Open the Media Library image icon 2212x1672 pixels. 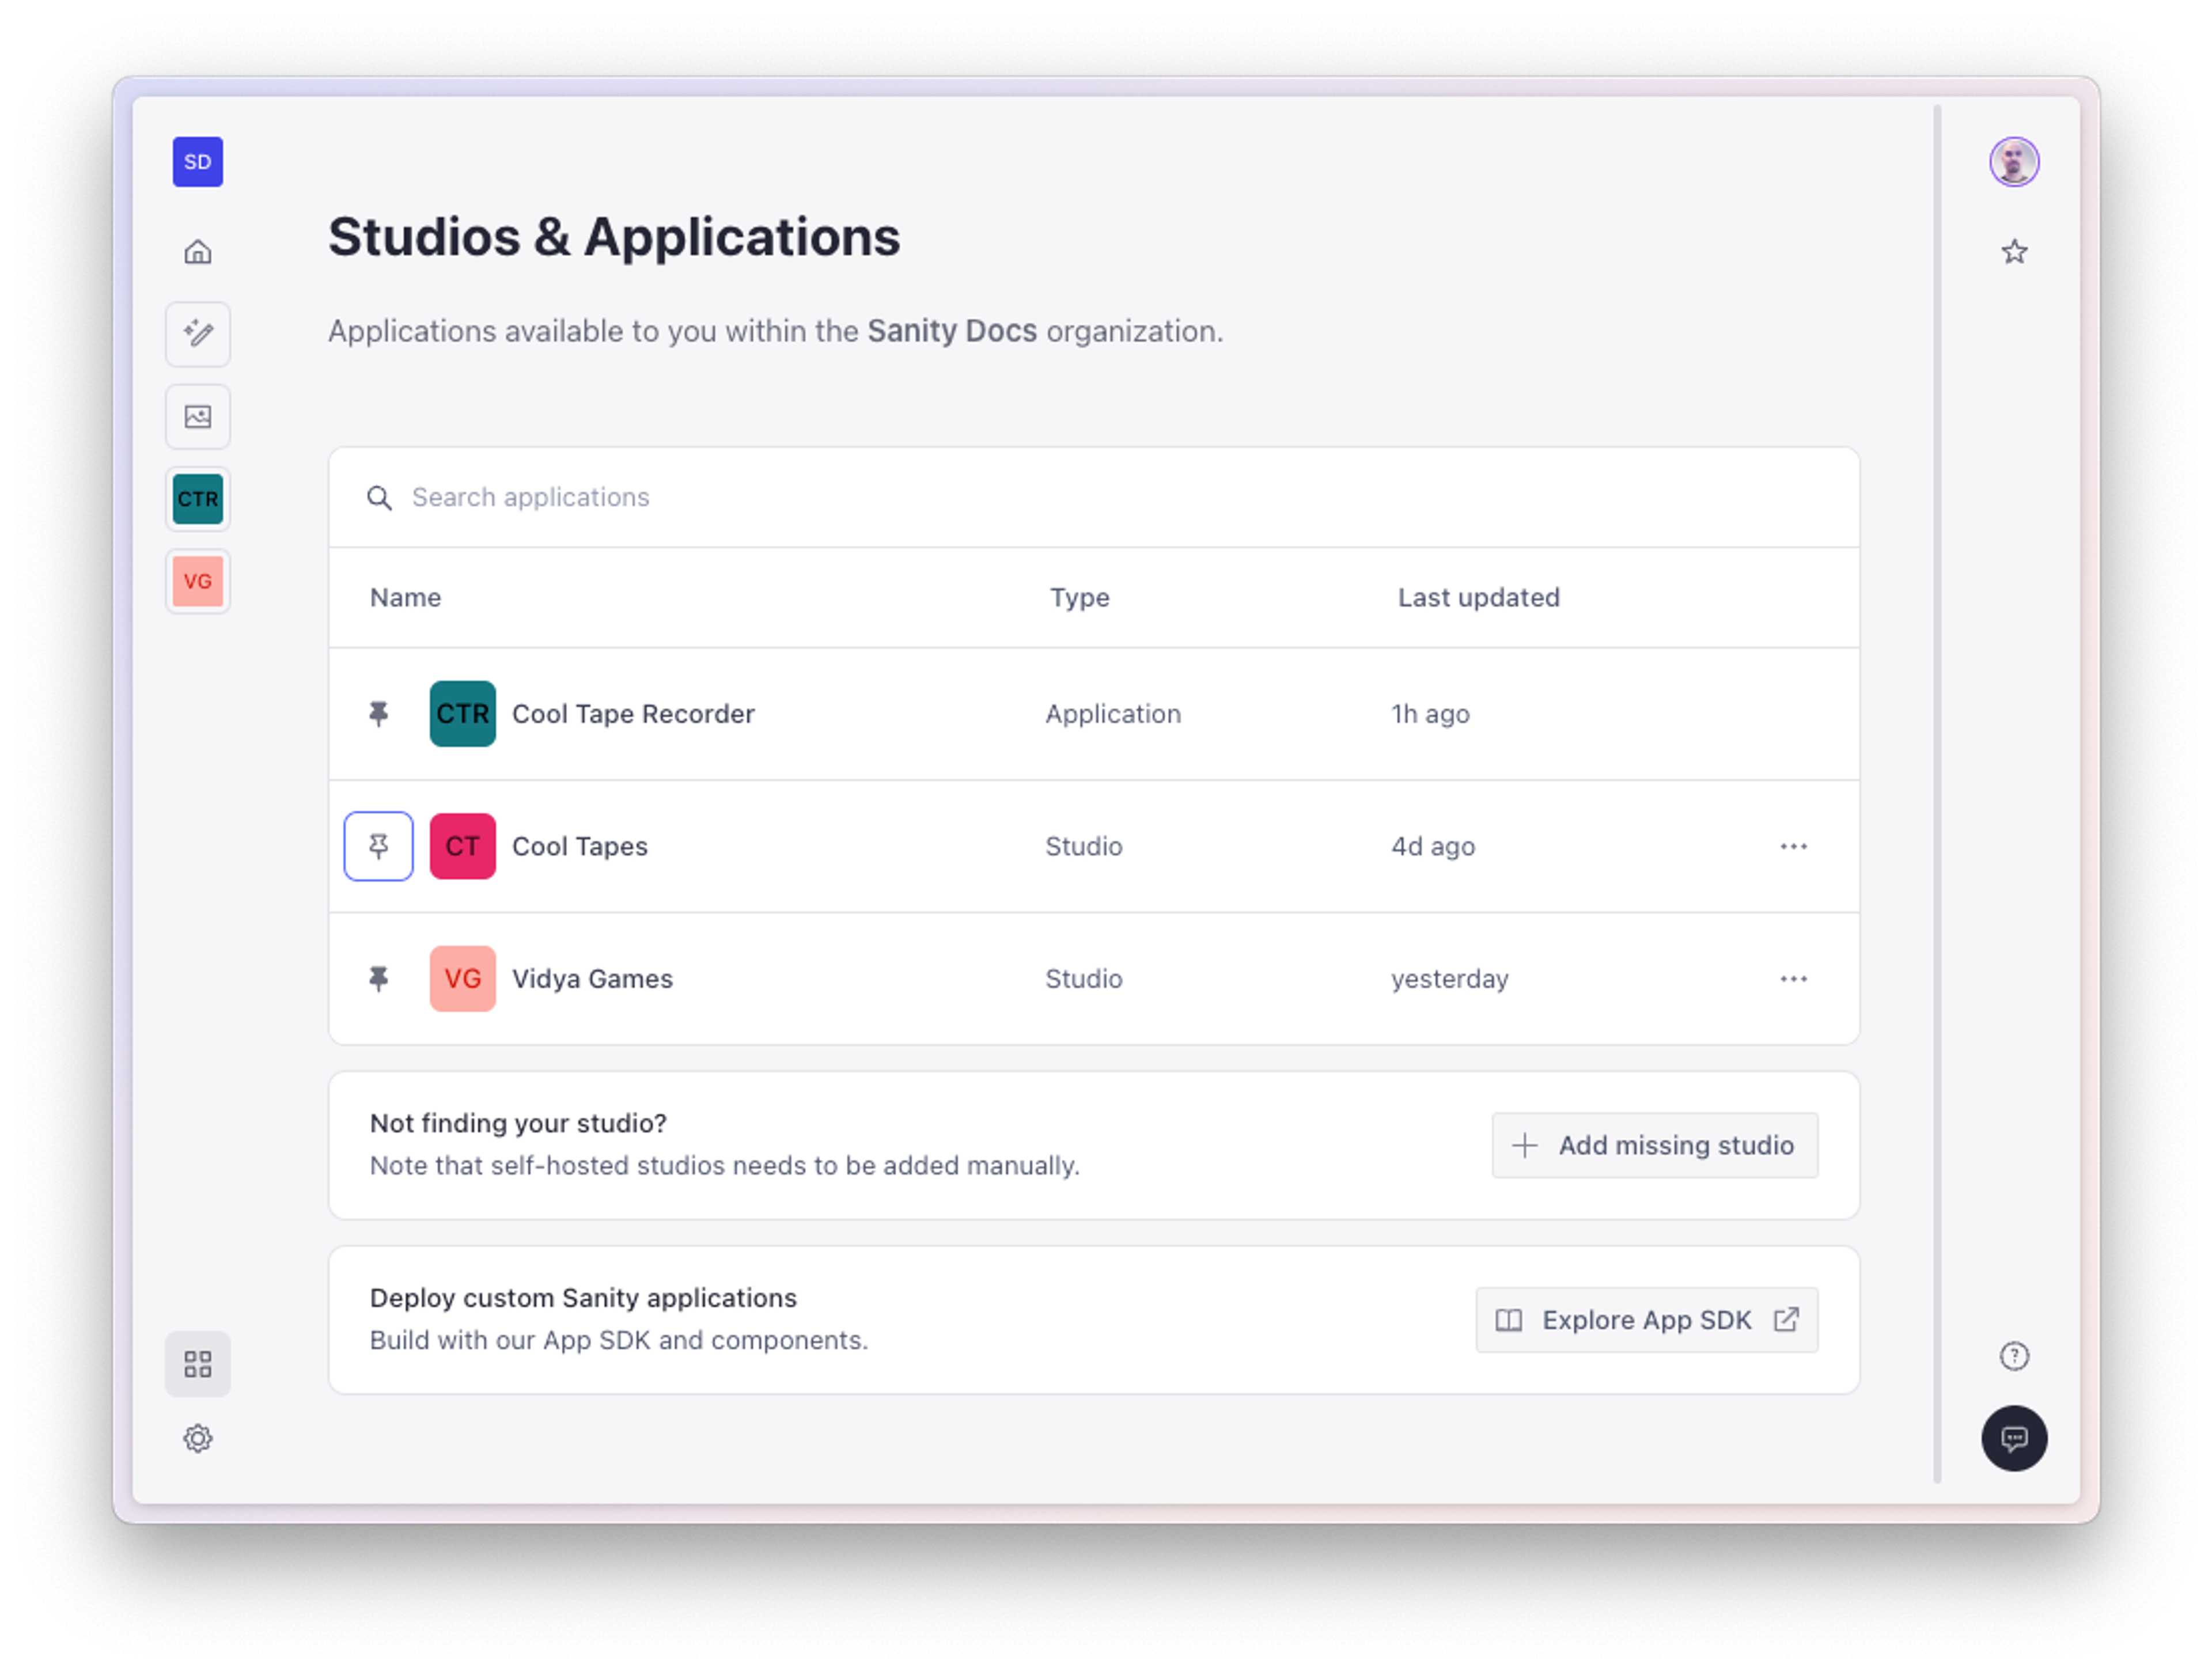coord(197,417)
